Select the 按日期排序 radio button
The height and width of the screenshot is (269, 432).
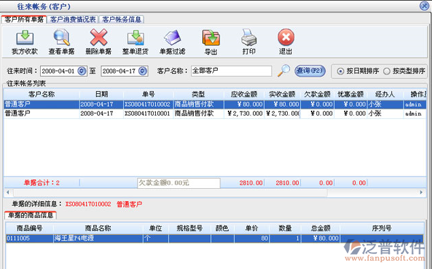[x=341, y=71]
